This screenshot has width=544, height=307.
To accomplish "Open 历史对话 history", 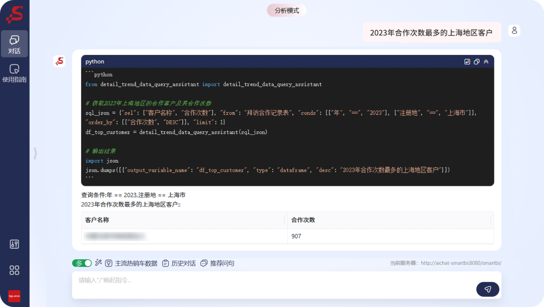I will tap(179, 263).
